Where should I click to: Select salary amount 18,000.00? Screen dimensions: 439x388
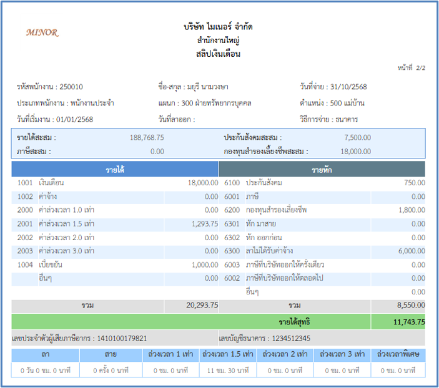(203, 183)
